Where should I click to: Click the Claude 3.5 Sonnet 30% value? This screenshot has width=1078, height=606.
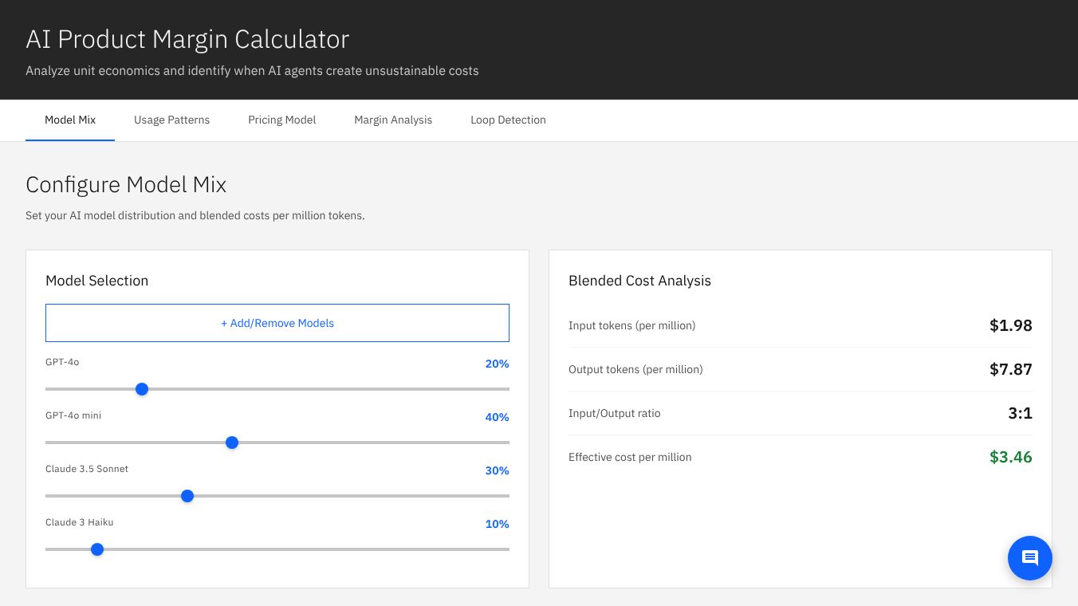(497, 470)
